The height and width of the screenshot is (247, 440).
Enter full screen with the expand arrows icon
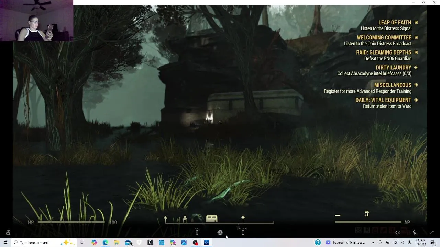tap(432, 233)
